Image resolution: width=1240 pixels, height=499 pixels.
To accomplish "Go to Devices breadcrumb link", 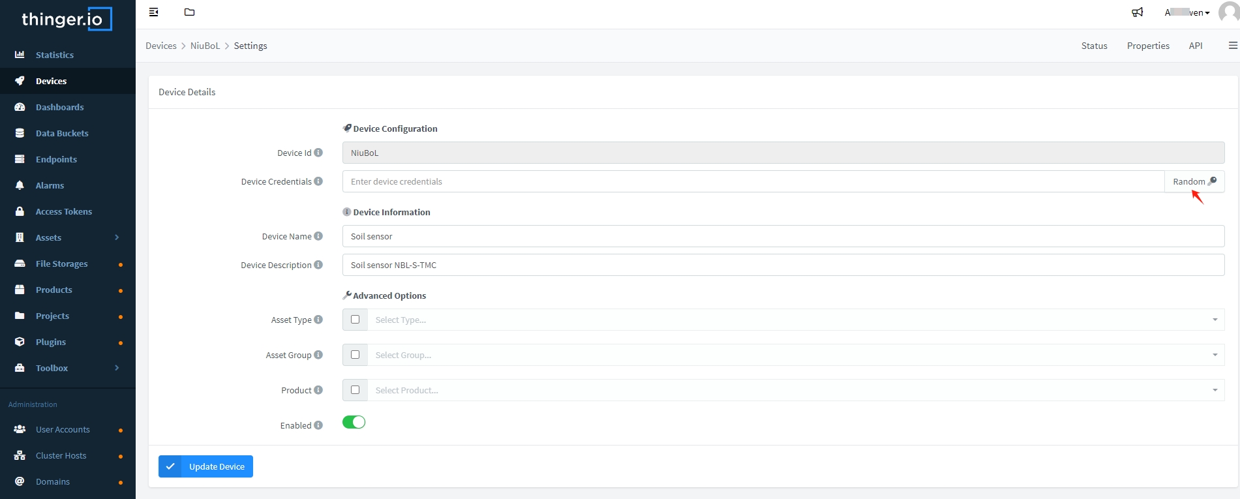I will click(160, 46).
